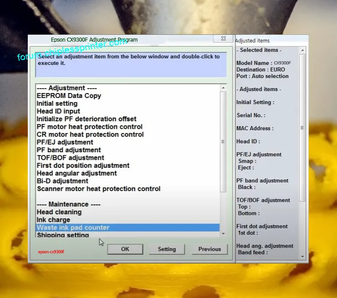Viewport: 337px width, 298px height.
Task: Click Destination : EURO text
Action: pos(260,69)
